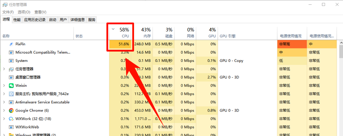Sort by the 磁盘 column header
The width and height of the screenshot is (343, 136).
click(163, 33)
